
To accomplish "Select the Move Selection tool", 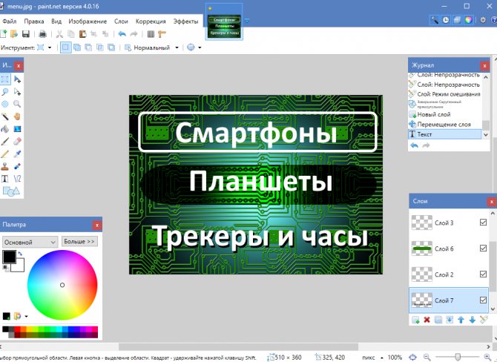I will pos(18,92).
